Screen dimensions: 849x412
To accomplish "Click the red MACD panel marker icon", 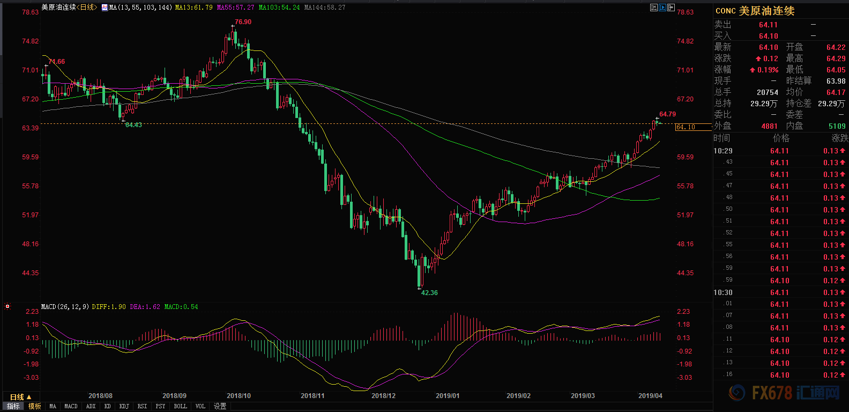I will [8, 306].
